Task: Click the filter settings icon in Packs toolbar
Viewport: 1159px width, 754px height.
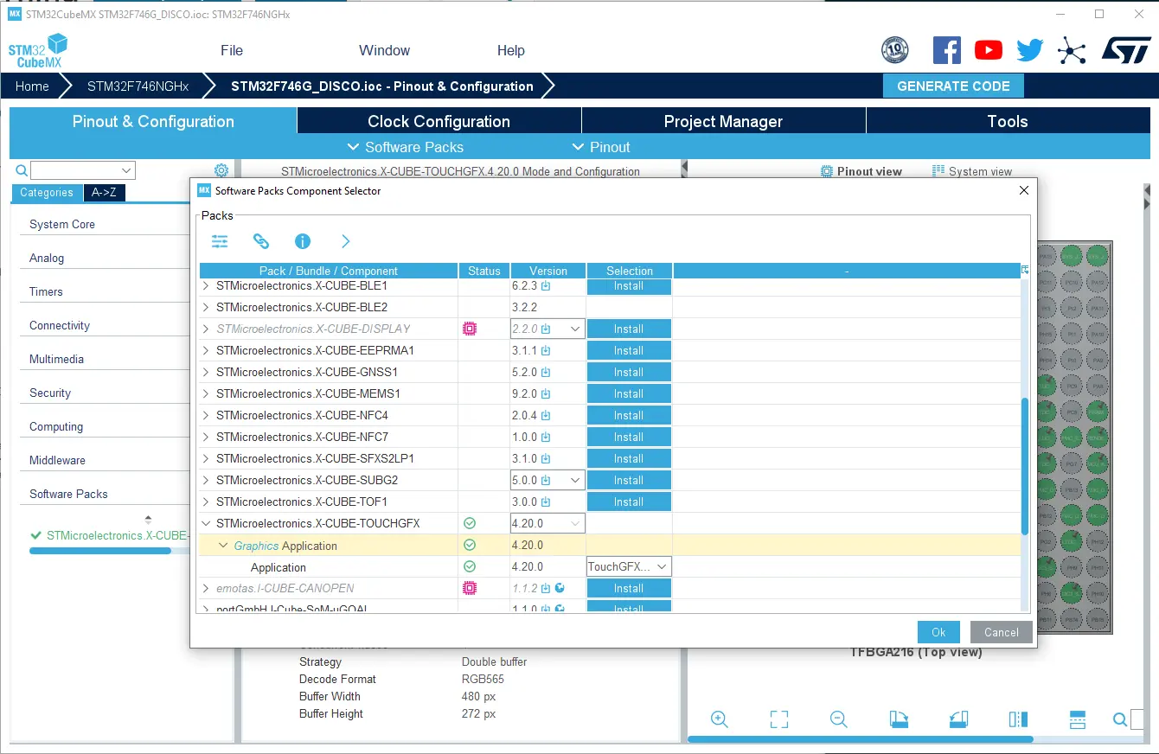Action: [220, 241]
